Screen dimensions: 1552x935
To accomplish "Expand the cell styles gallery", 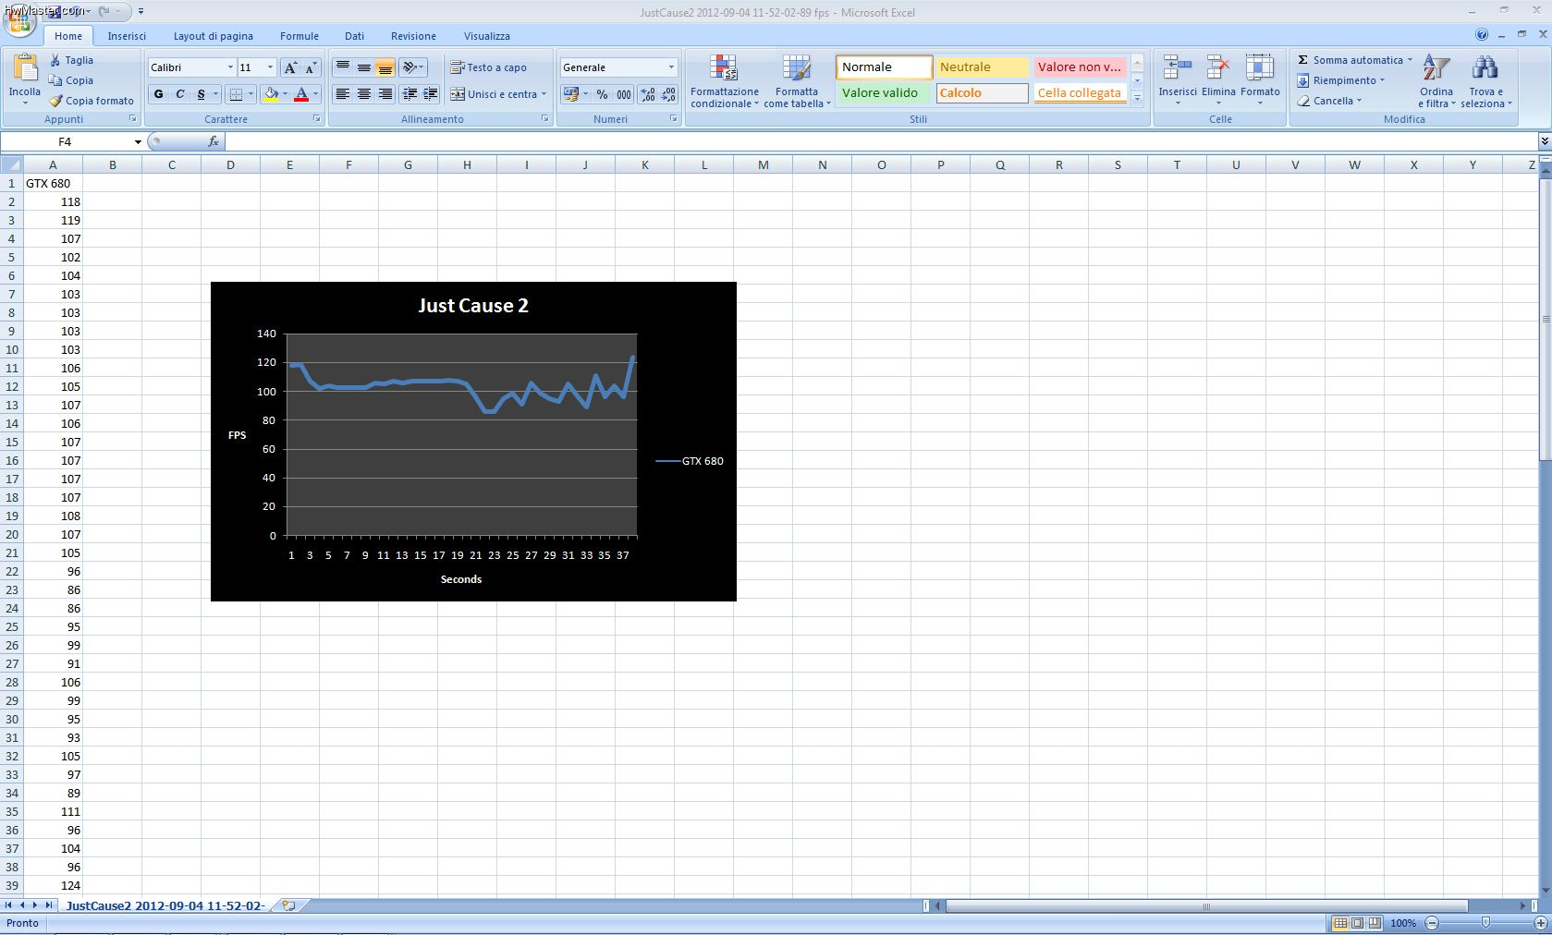I will click(1138, 99).
